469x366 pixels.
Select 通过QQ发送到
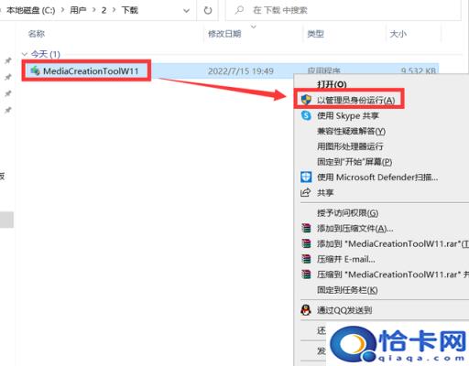pyautogui.click(x=344, y=310)
